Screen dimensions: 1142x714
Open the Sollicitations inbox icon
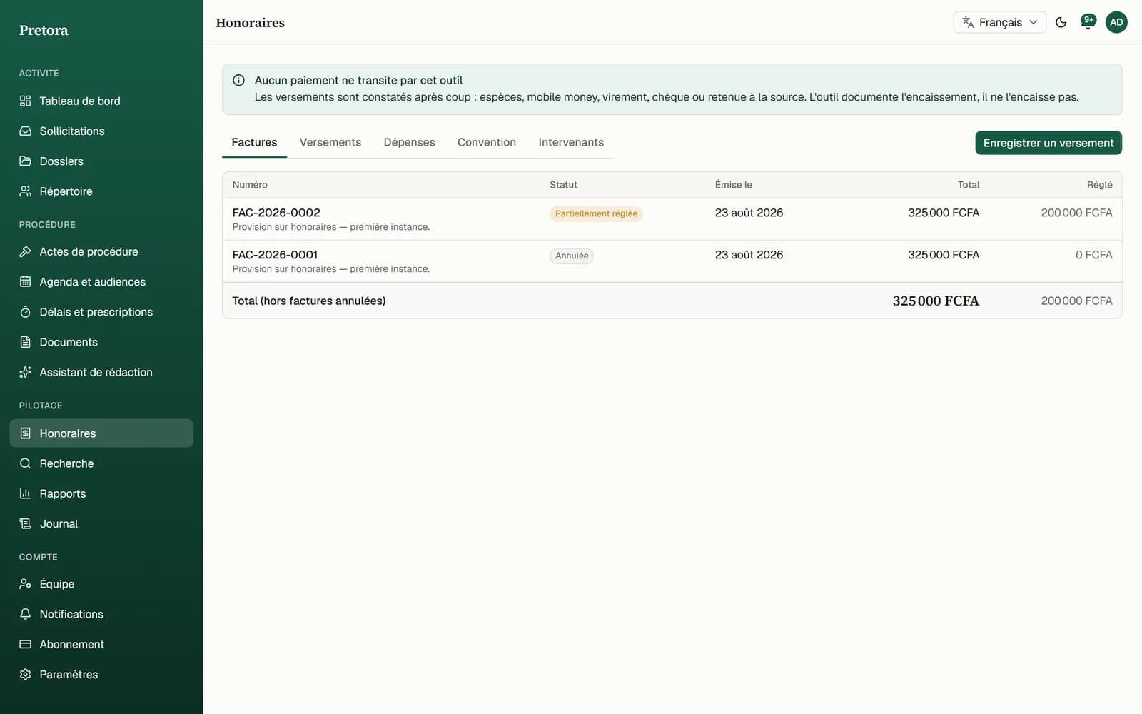[x=25, y=131]
